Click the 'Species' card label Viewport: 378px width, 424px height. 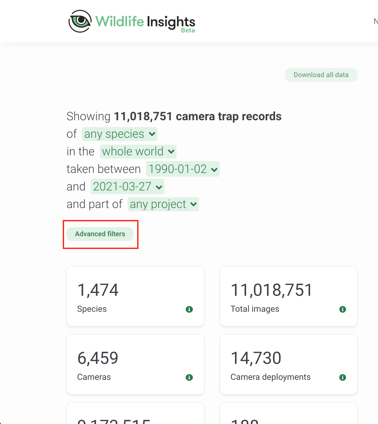(x=92, y=309)
